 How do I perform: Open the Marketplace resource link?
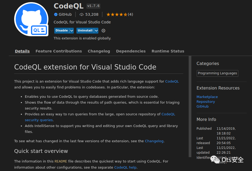207,97
